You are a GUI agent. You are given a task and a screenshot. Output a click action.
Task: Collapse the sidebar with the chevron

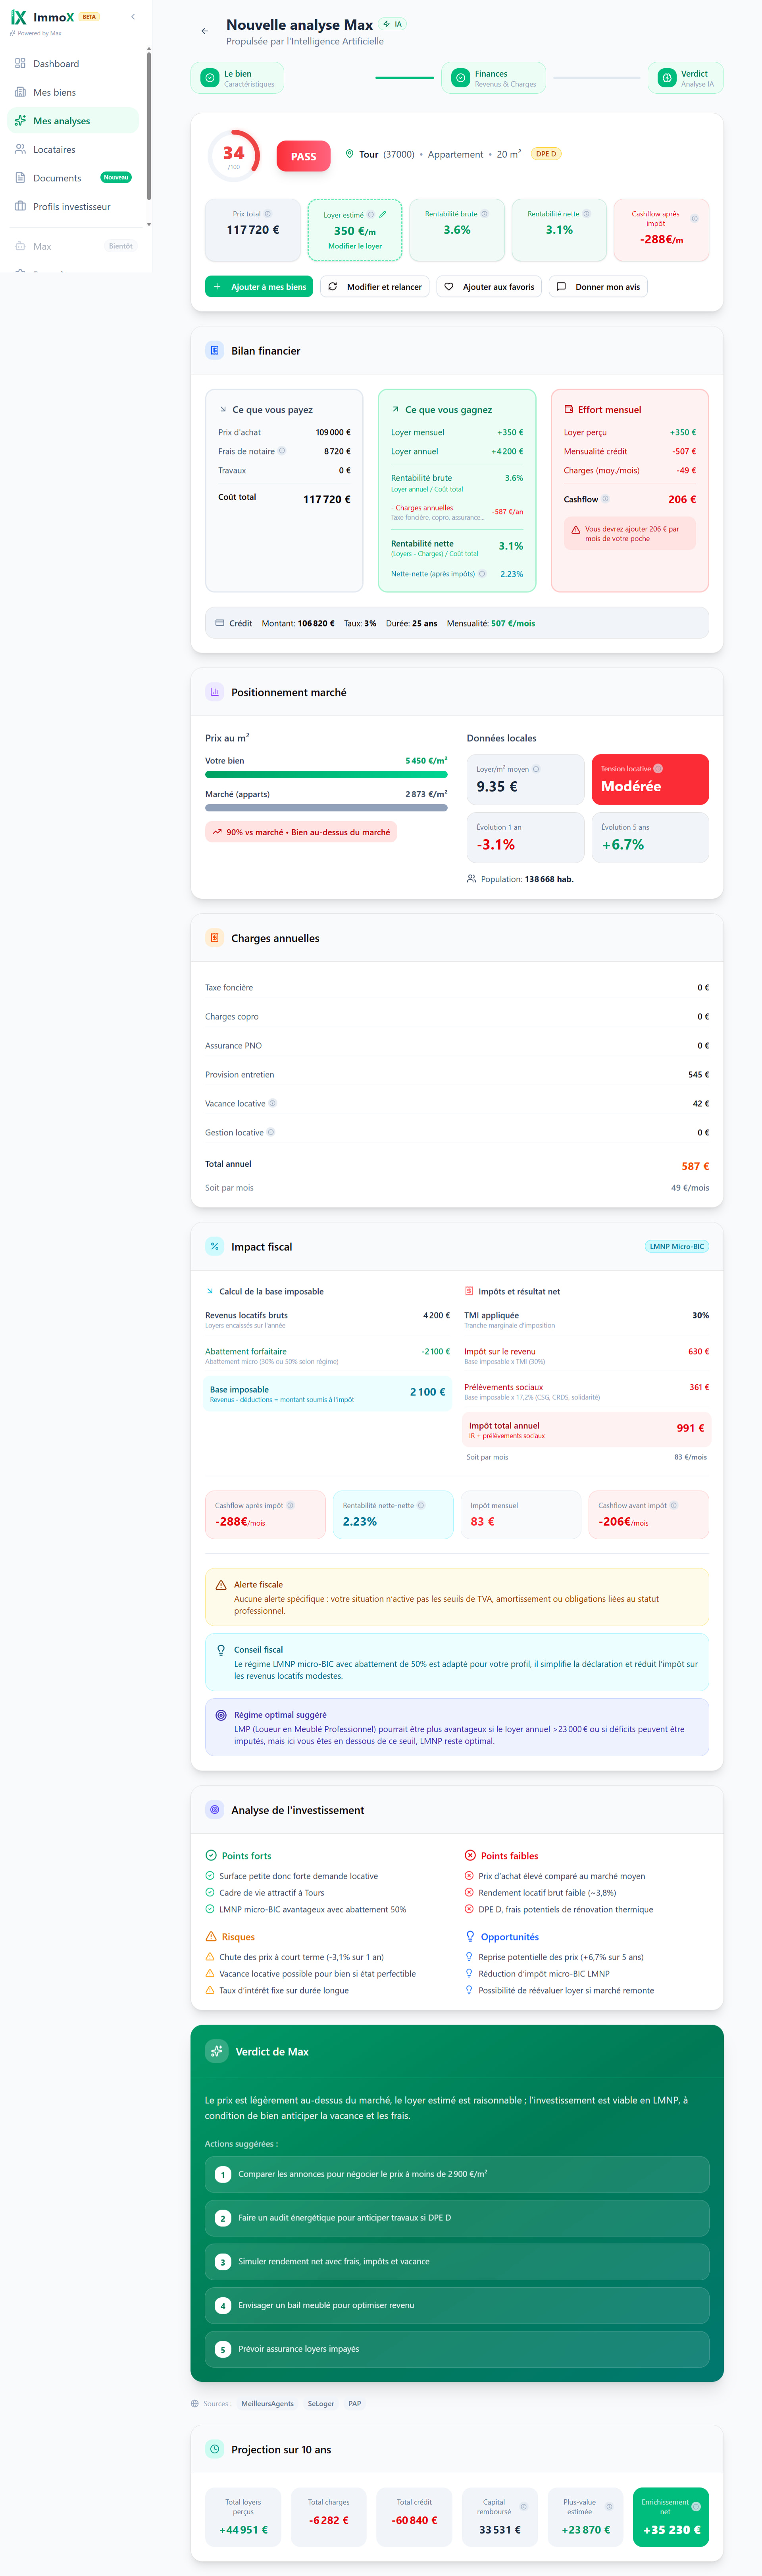(133, 17)
